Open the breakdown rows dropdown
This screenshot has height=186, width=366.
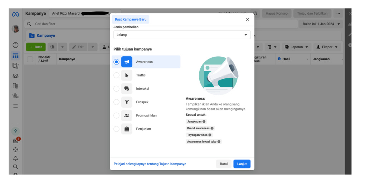[x=272, y=47]
